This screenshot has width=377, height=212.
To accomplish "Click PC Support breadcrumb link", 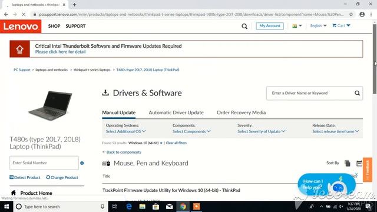I will click(22, 69).
